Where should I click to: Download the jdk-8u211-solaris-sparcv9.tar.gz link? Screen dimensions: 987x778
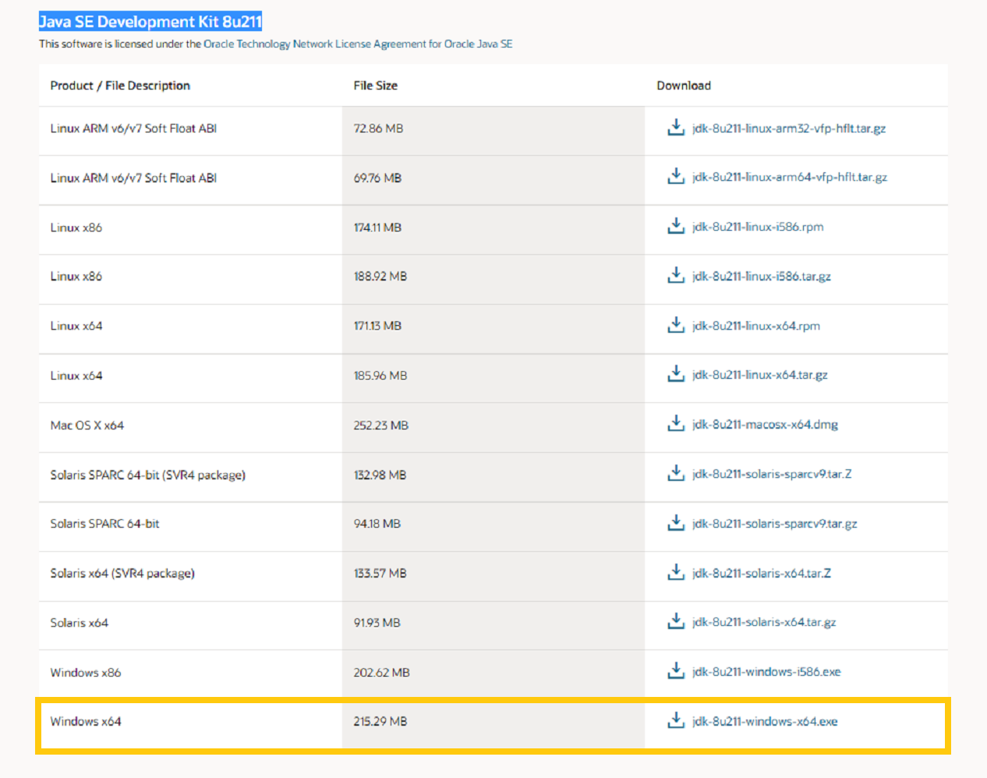tap(775, 524)
